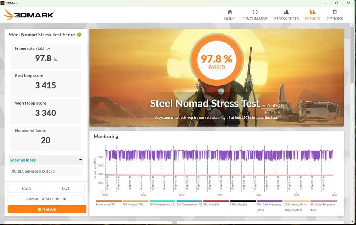
Task: Click the Steel Nomad Stress Test Score heading
Action: pyautogui.click(x=42, y=35)
